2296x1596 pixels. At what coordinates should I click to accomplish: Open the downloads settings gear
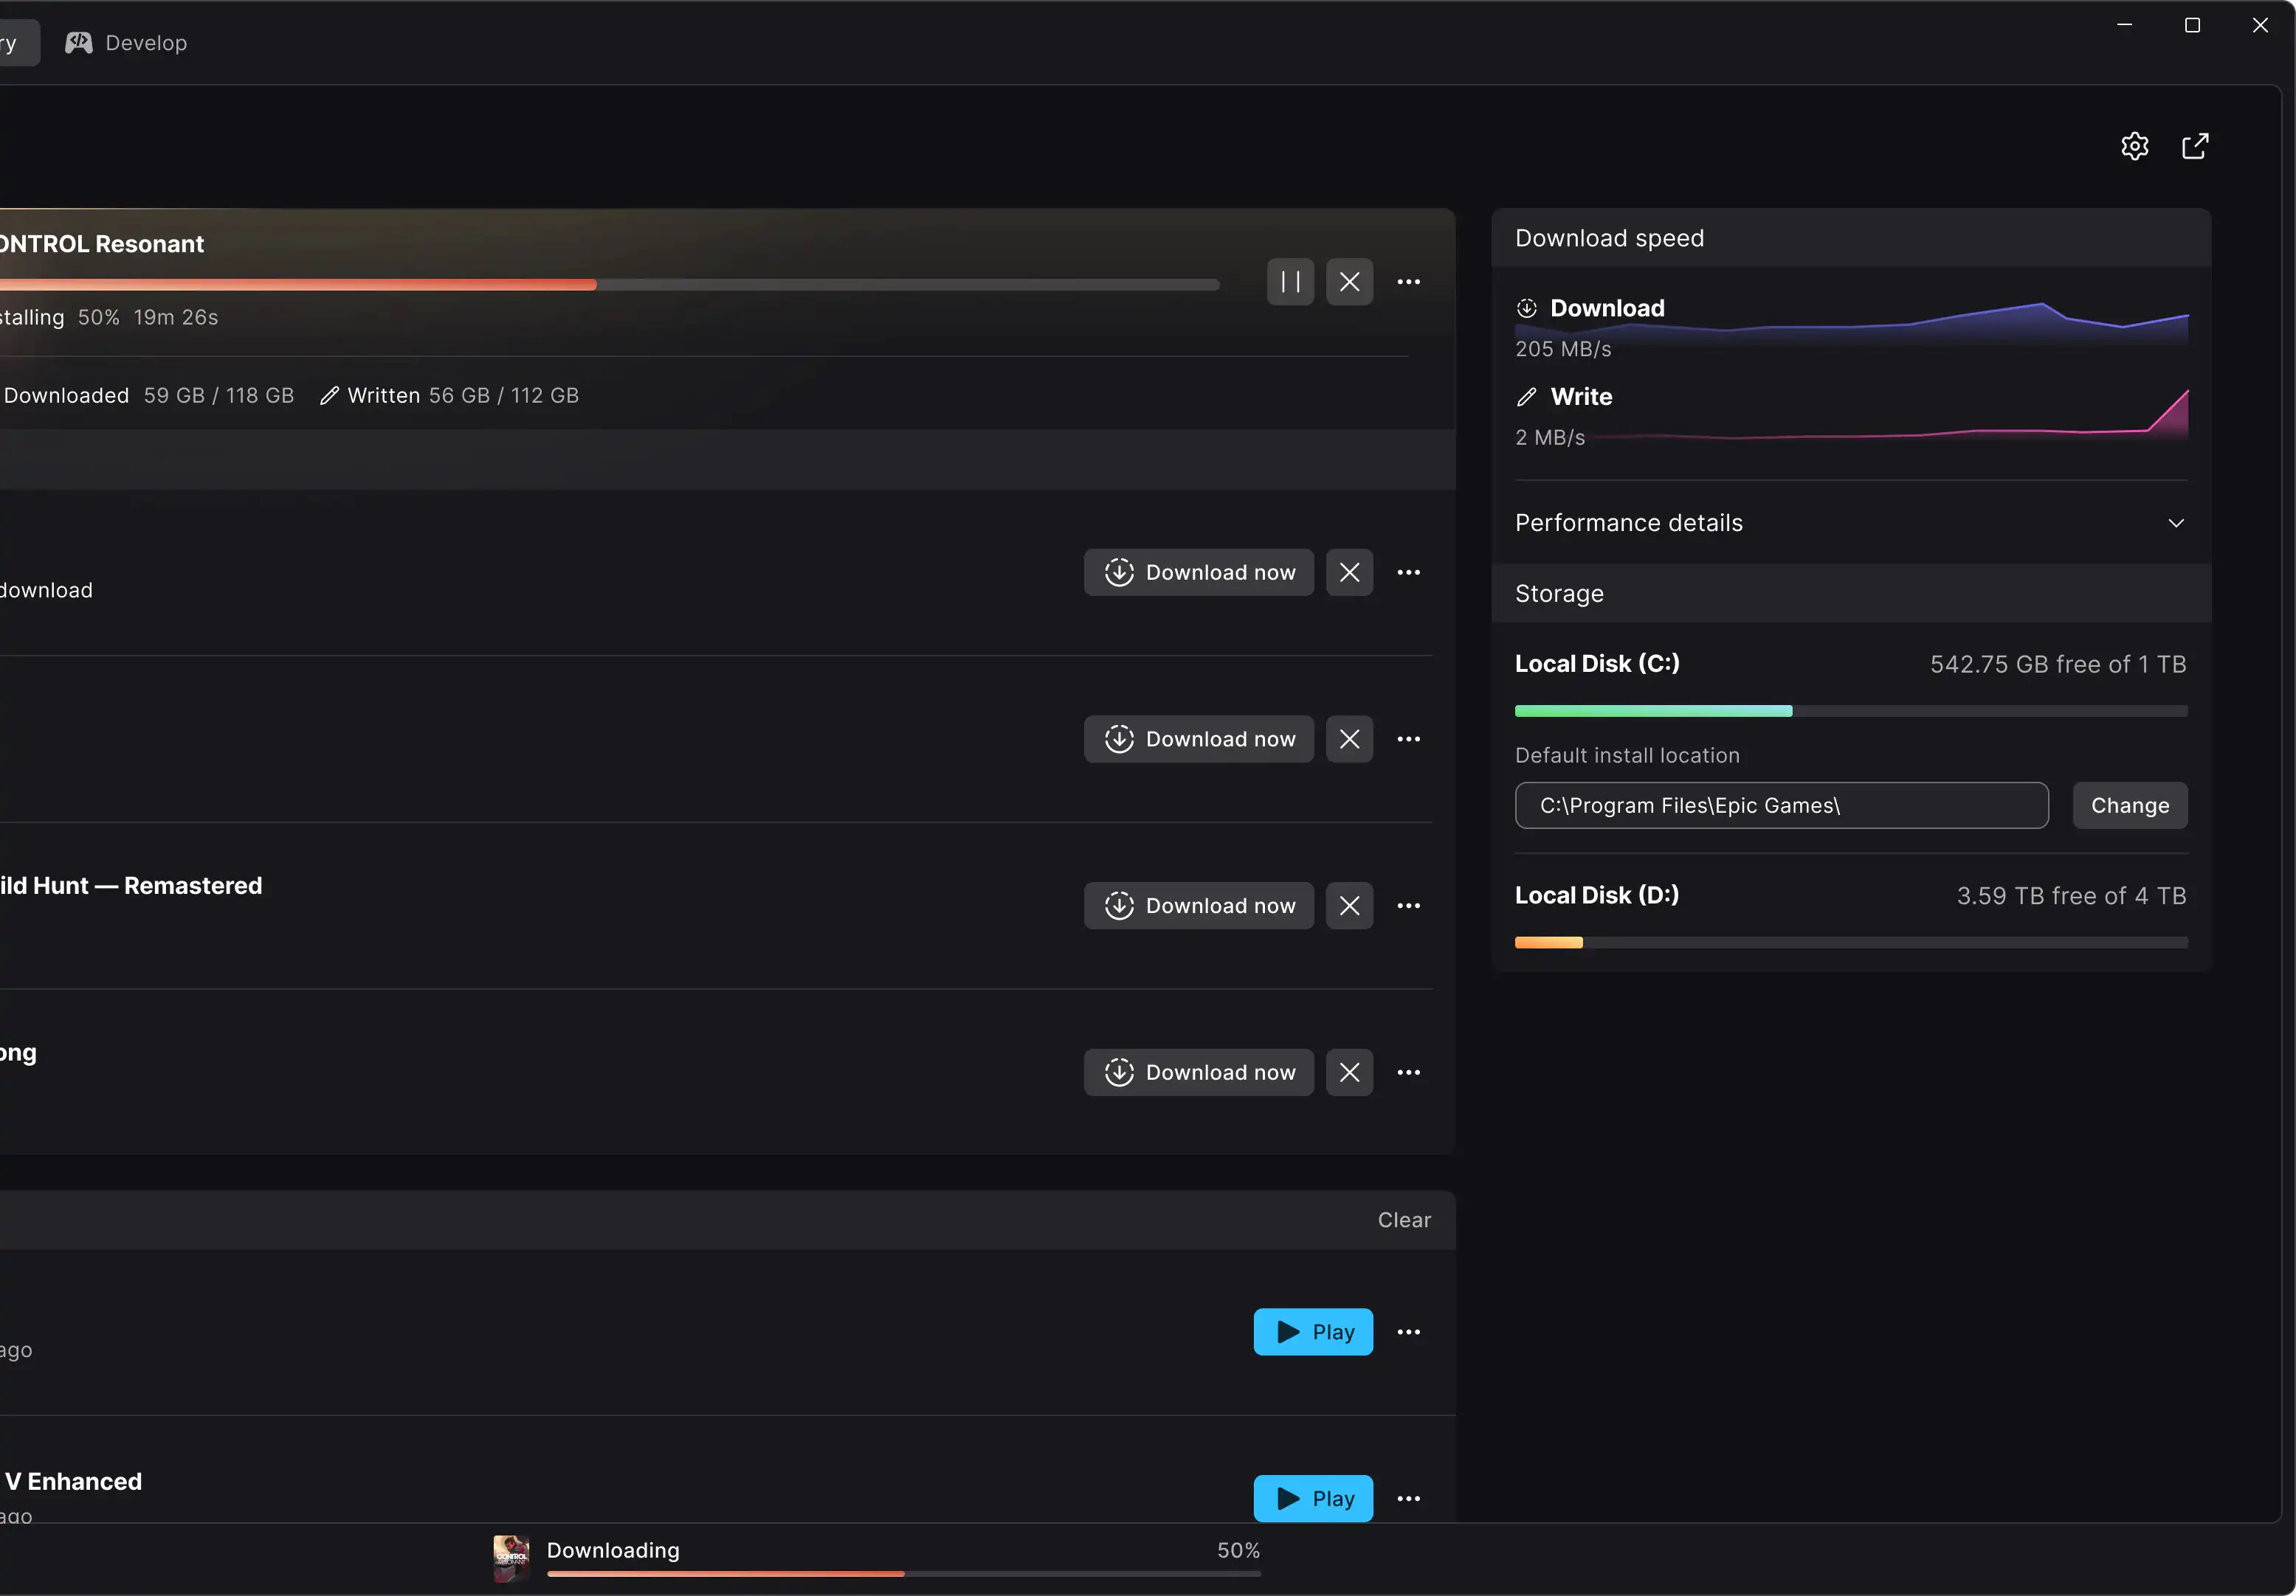2134,146
